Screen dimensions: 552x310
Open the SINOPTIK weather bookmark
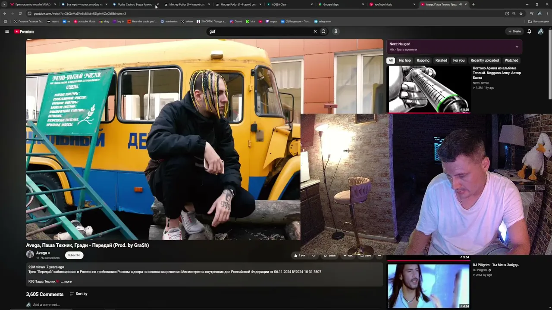(211, 22)
